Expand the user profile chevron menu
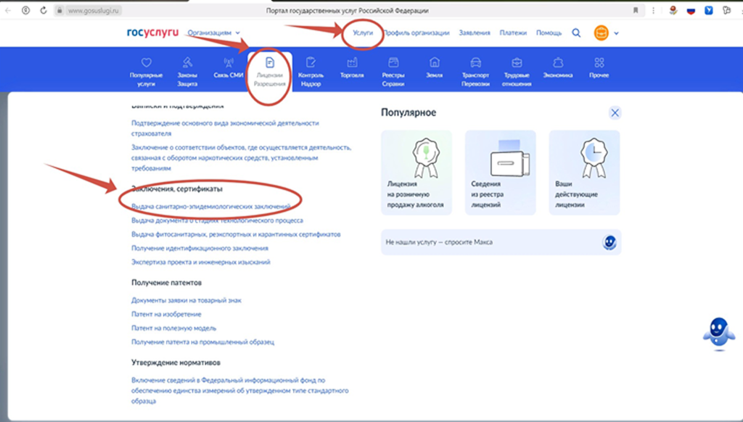 [616, 33]
